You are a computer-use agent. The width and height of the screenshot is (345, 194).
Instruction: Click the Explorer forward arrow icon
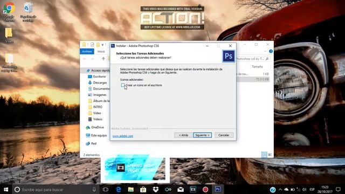coord(92,59)
